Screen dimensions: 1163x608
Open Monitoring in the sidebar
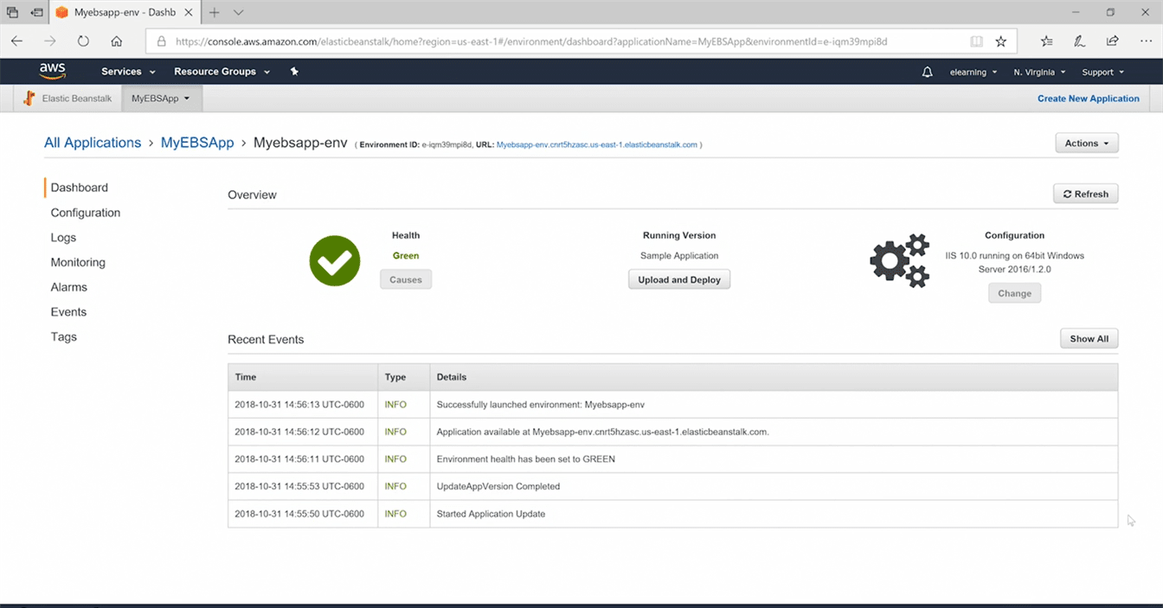(78, 262)
